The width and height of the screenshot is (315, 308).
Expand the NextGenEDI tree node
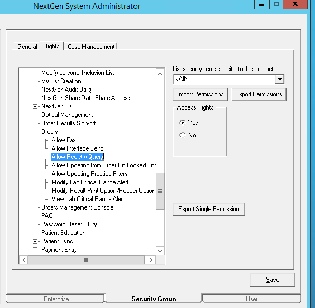coord(35,106)
